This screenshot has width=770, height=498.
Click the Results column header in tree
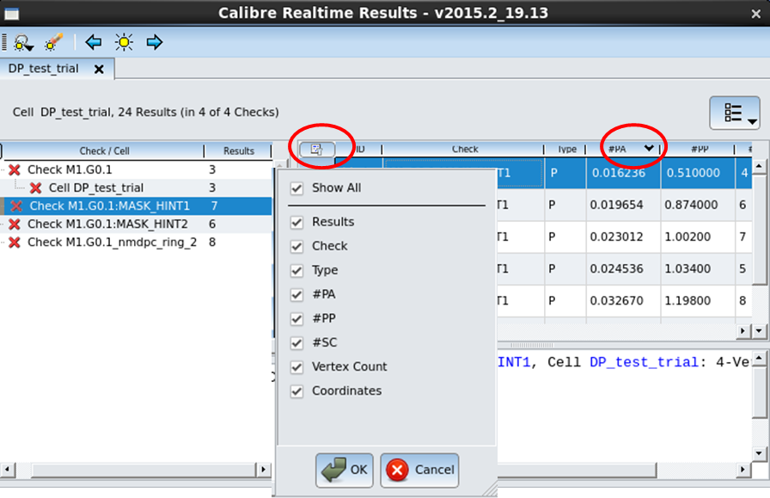pyautogui.click(x=239, y=151)
